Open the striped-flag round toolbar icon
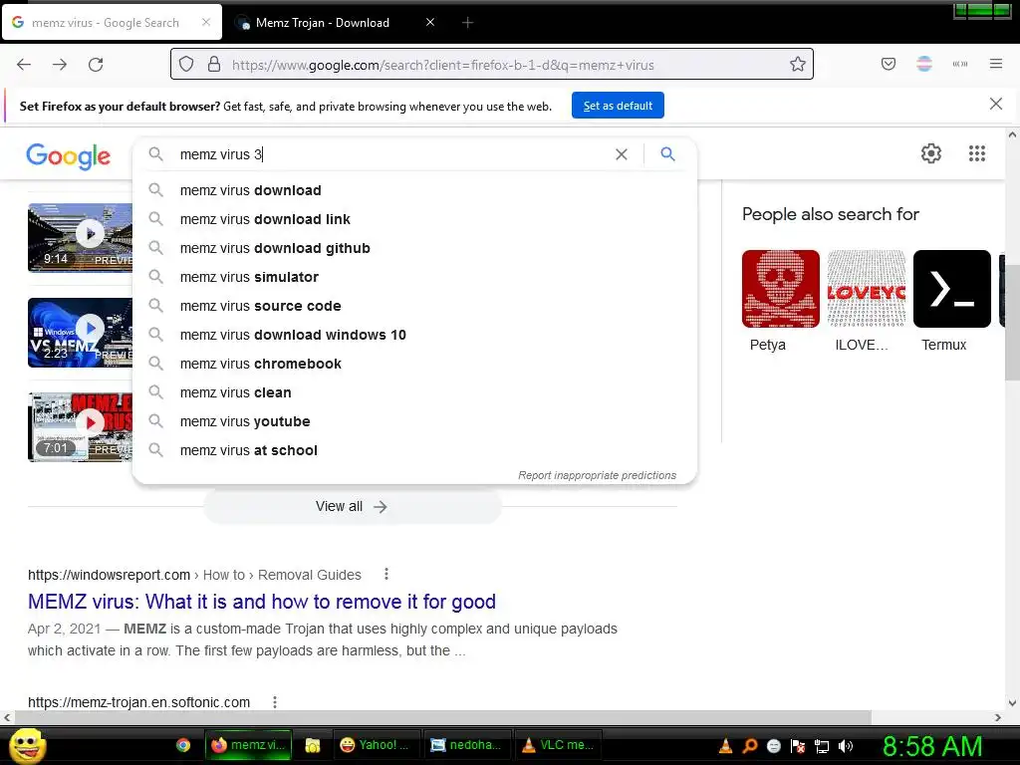Screen dimensions: 1020x765 (x=924, y=64)
